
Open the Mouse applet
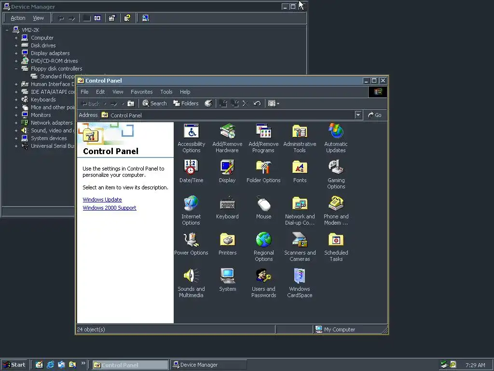click(x=264, y=208)
